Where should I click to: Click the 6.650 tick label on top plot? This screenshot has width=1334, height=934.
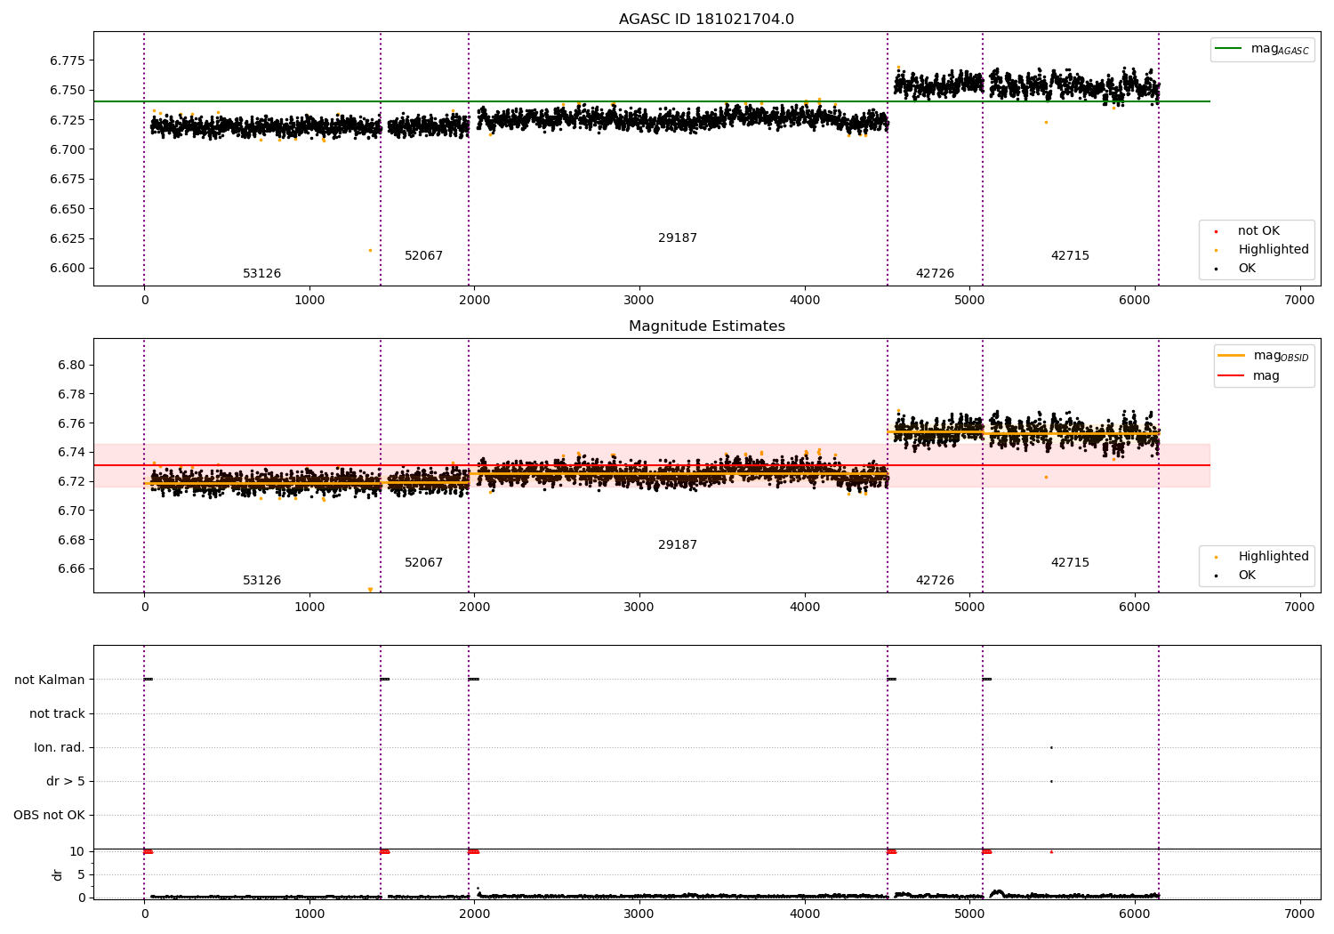[68, 209]
